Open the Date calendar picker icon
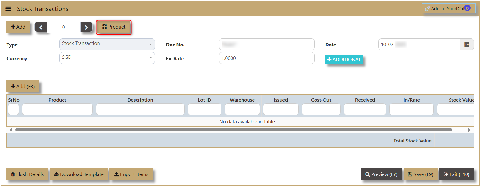This screenshot has height=187, width=481. pyautogui.click(x=467, y=45)
